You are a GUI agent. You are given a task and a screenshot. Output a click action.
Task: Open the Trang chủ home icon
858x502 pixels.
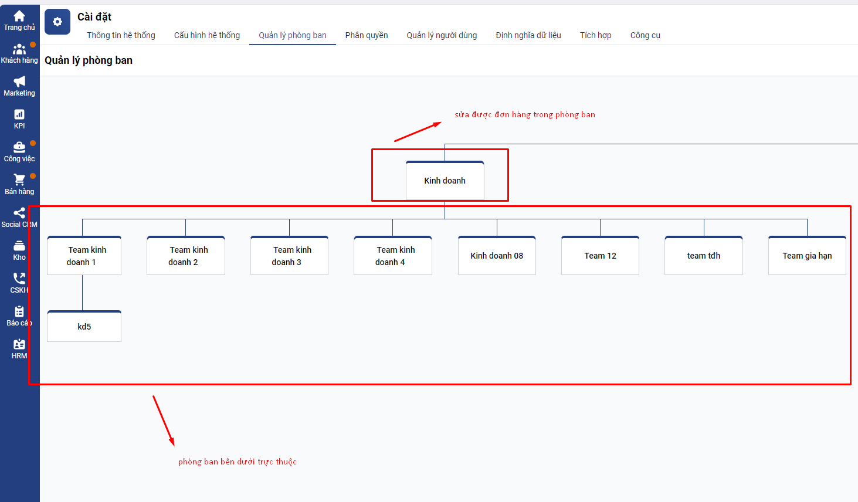pyautogui.click(x=19, y=16)
